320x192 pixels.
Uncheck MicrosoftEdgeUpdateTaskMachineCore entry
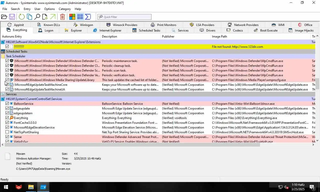point(7,85)
